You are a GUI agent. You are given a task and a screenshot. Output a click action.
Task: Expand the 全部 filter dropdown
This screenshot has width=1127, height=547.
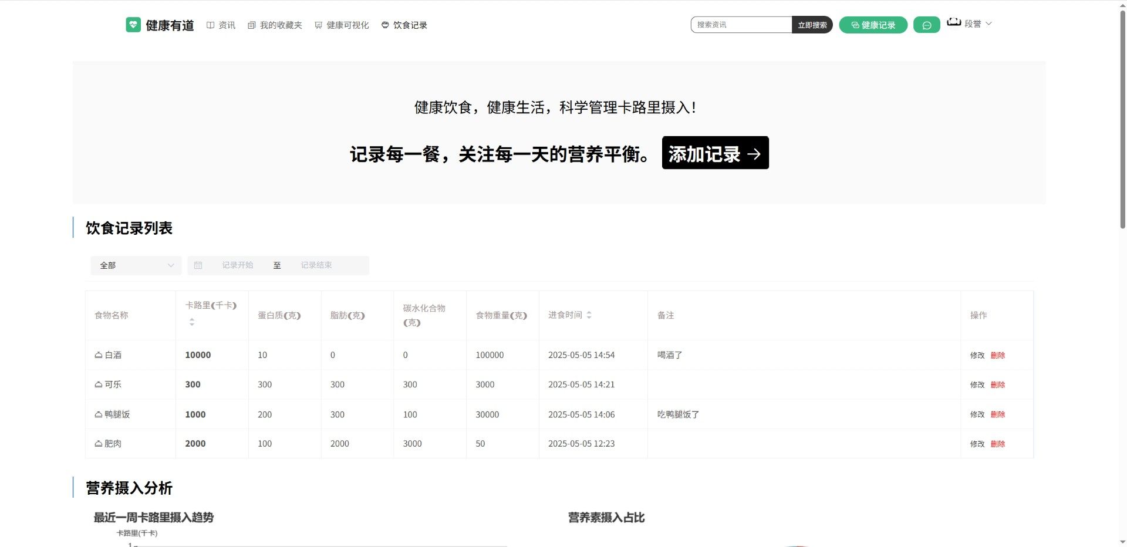pyautogui.click(x=136, y=265)
